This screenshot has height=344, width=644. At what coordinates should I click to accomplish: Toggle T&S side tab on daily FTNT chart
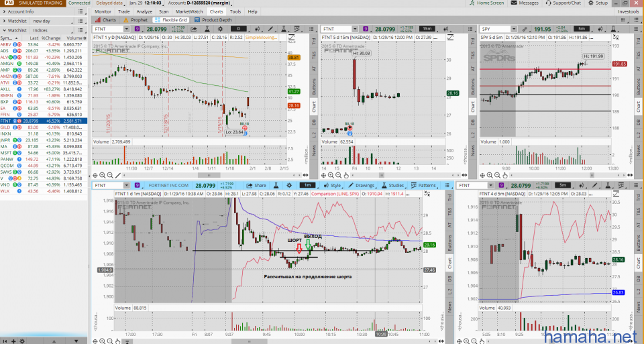pyautogui.click(x=314, y=54)
